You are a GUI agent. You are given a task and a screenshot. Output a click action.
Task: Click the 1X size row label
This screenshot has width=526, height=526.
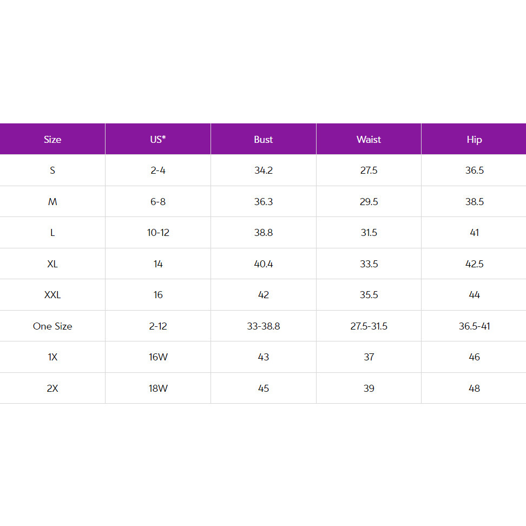[x=52, y=357]
